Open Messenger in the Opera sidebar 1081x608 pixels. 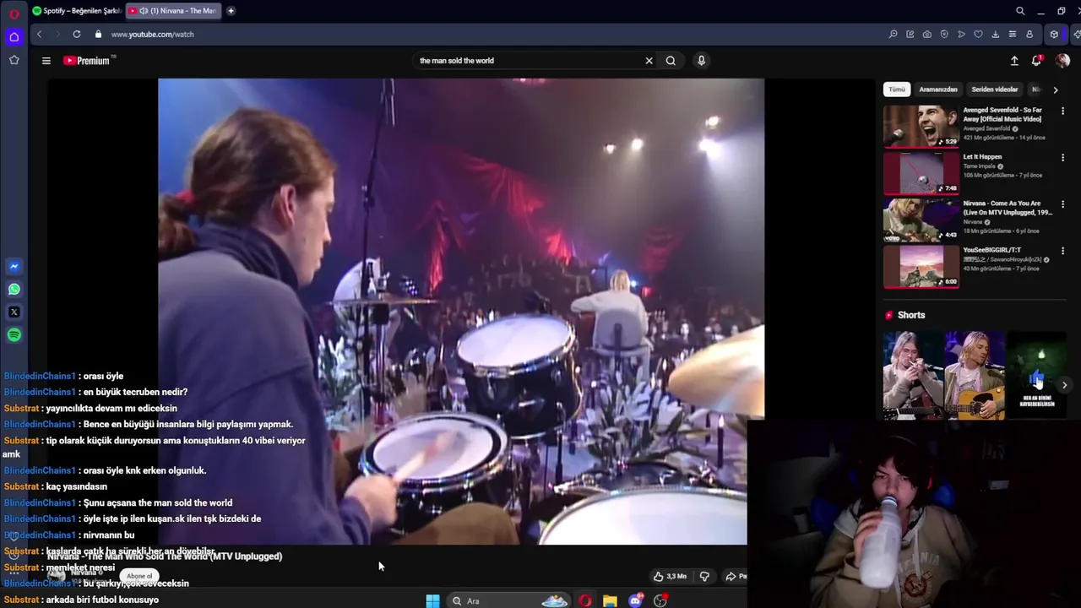(x=14, y=267)
